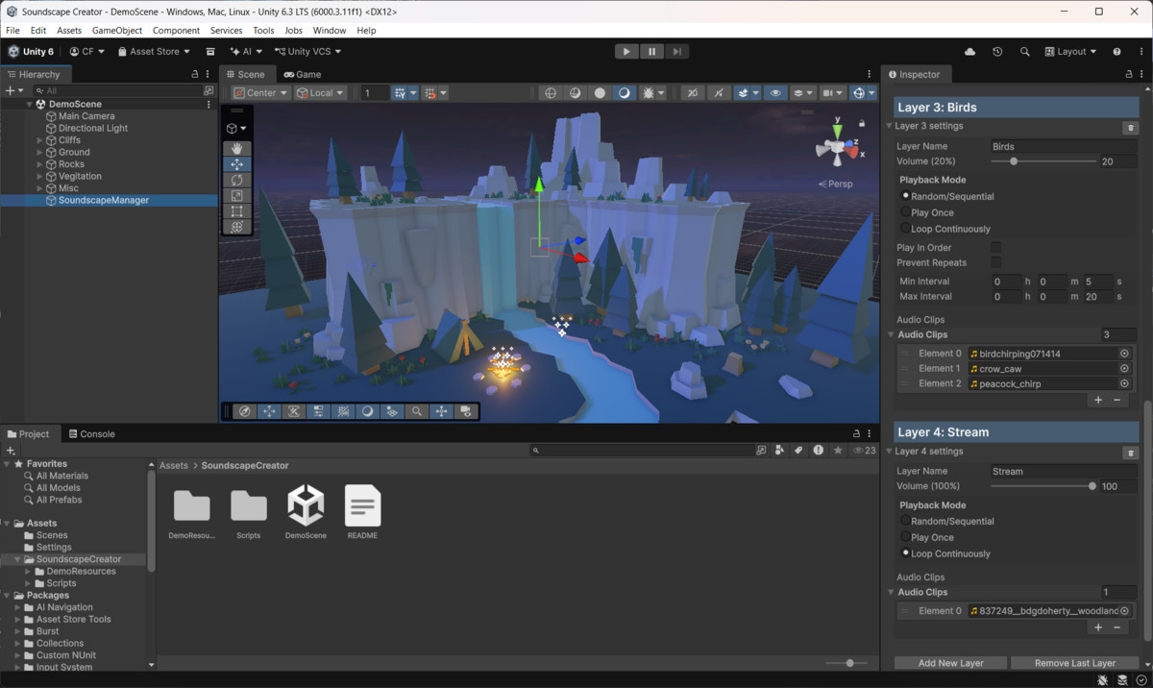Click the Package Manager box icon beside Asset Store
The width and height of the screenshot is (1153, 688).
(210, 52)
